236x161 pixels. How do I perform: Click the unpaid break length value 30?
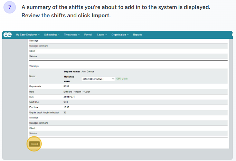pyautogui.click(x=65, y=113)
